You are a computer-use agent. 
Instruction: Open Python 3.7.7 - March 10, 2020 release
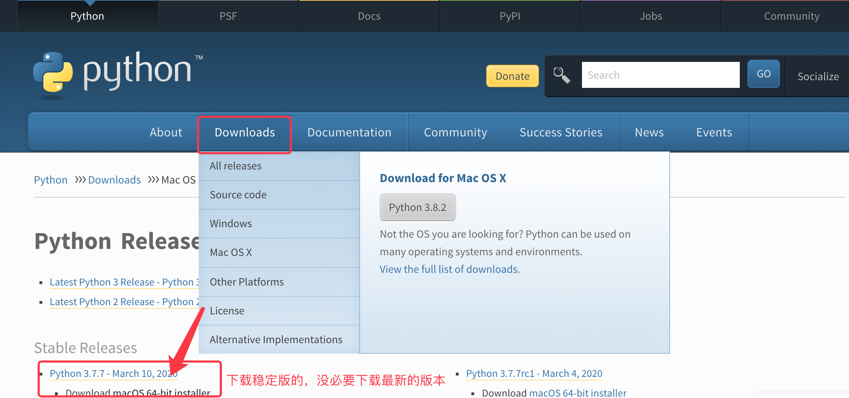click(113, 373)
